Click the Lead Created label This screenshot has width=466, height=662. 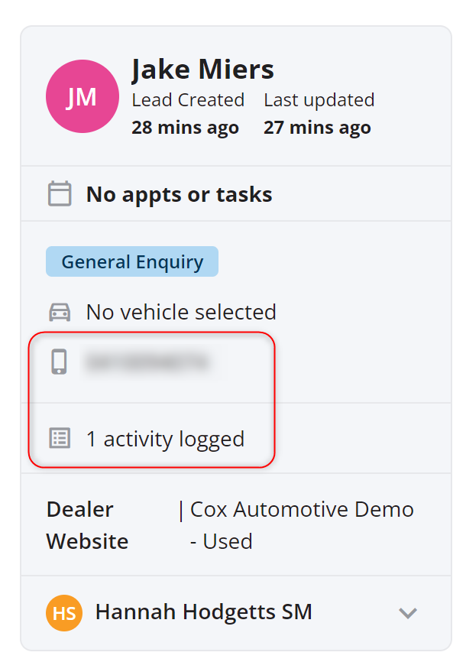[188, 100]
